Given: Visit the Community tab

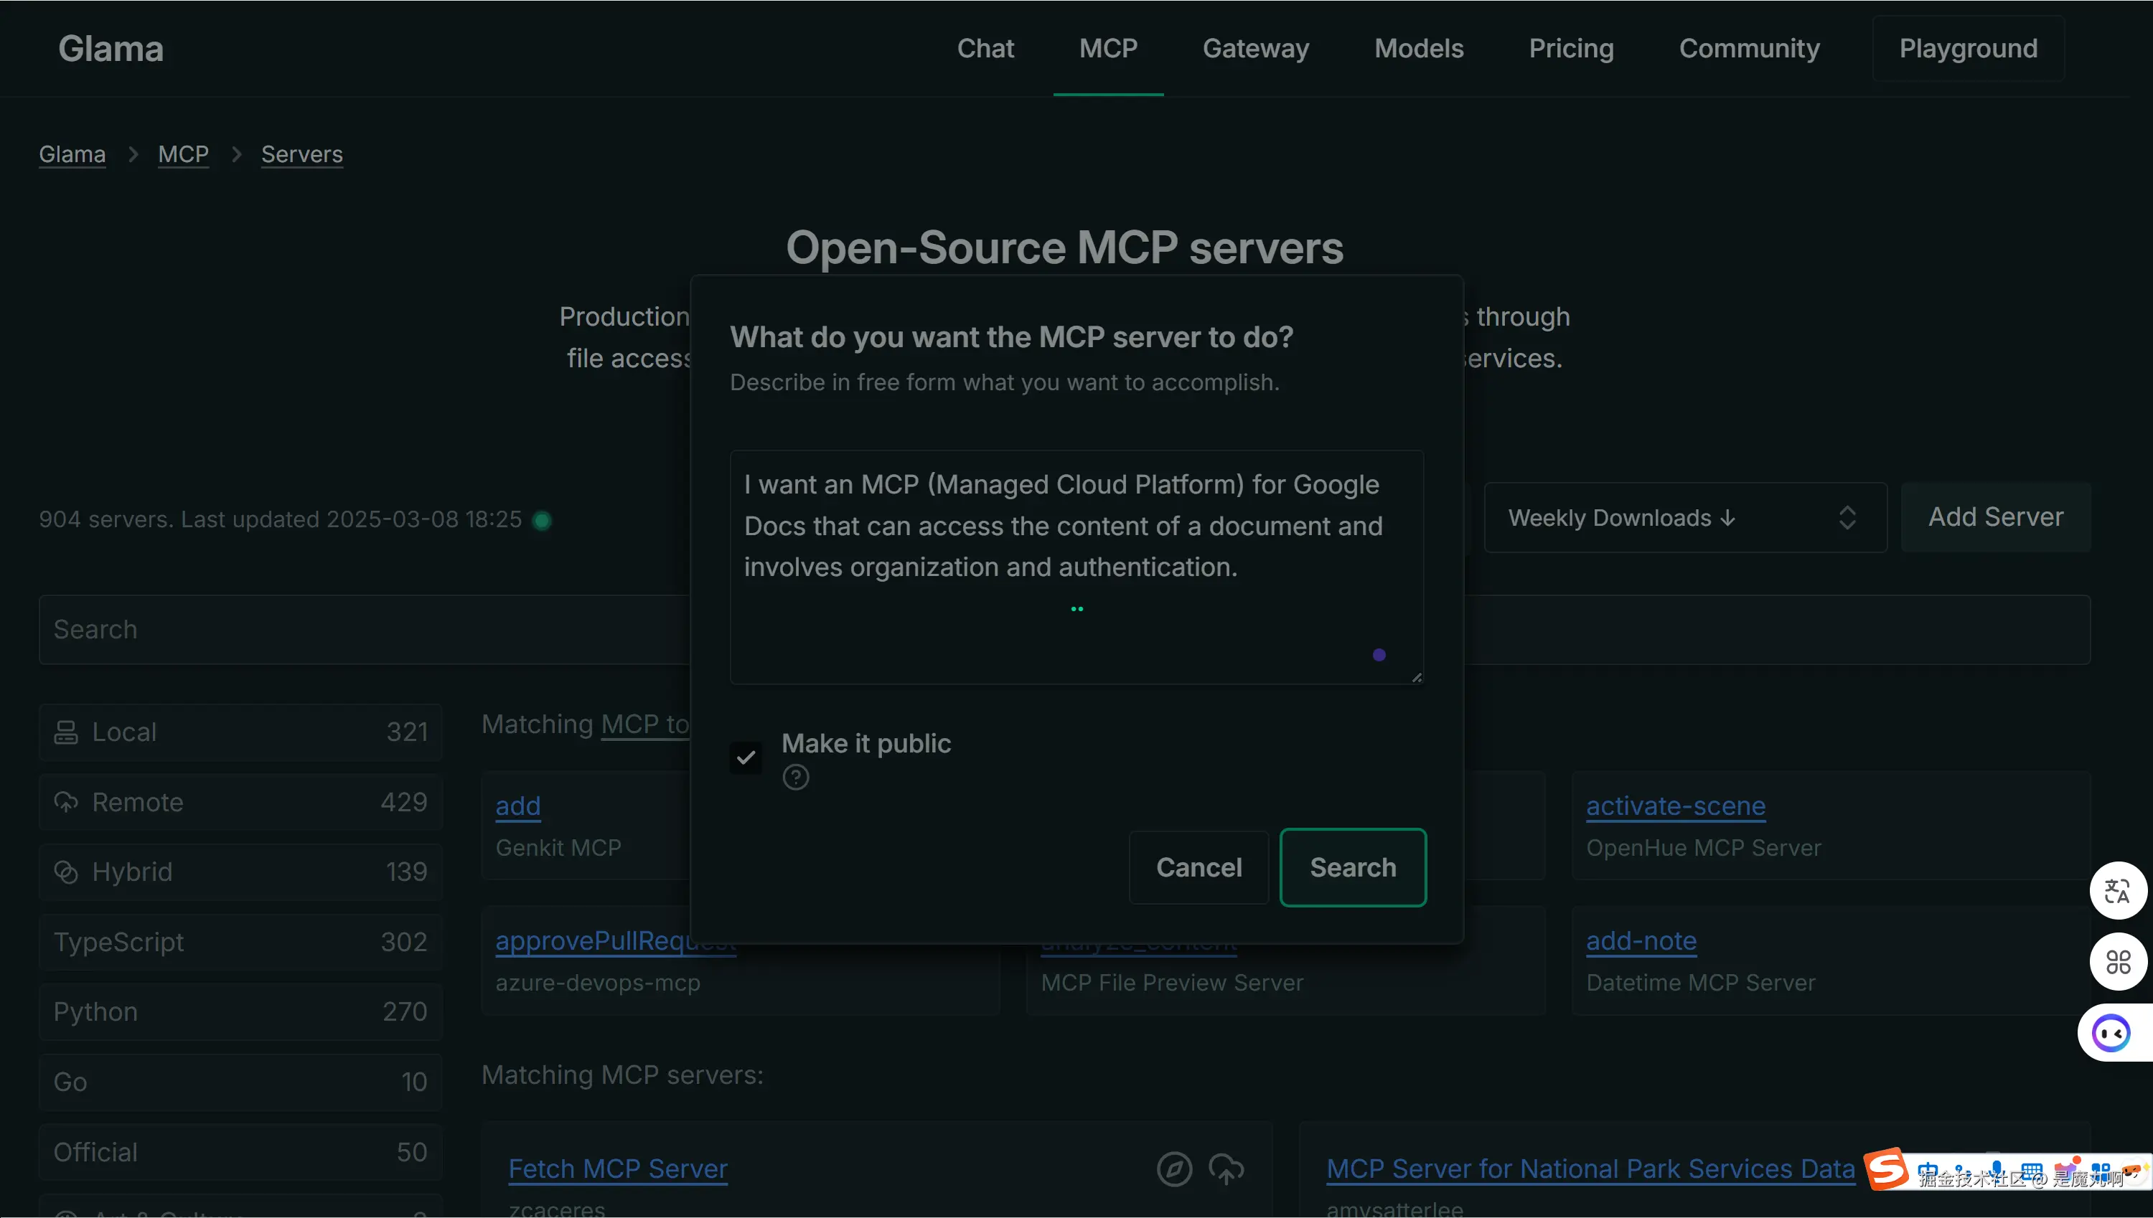Looking at the screenshot, I should [1749, 49].
